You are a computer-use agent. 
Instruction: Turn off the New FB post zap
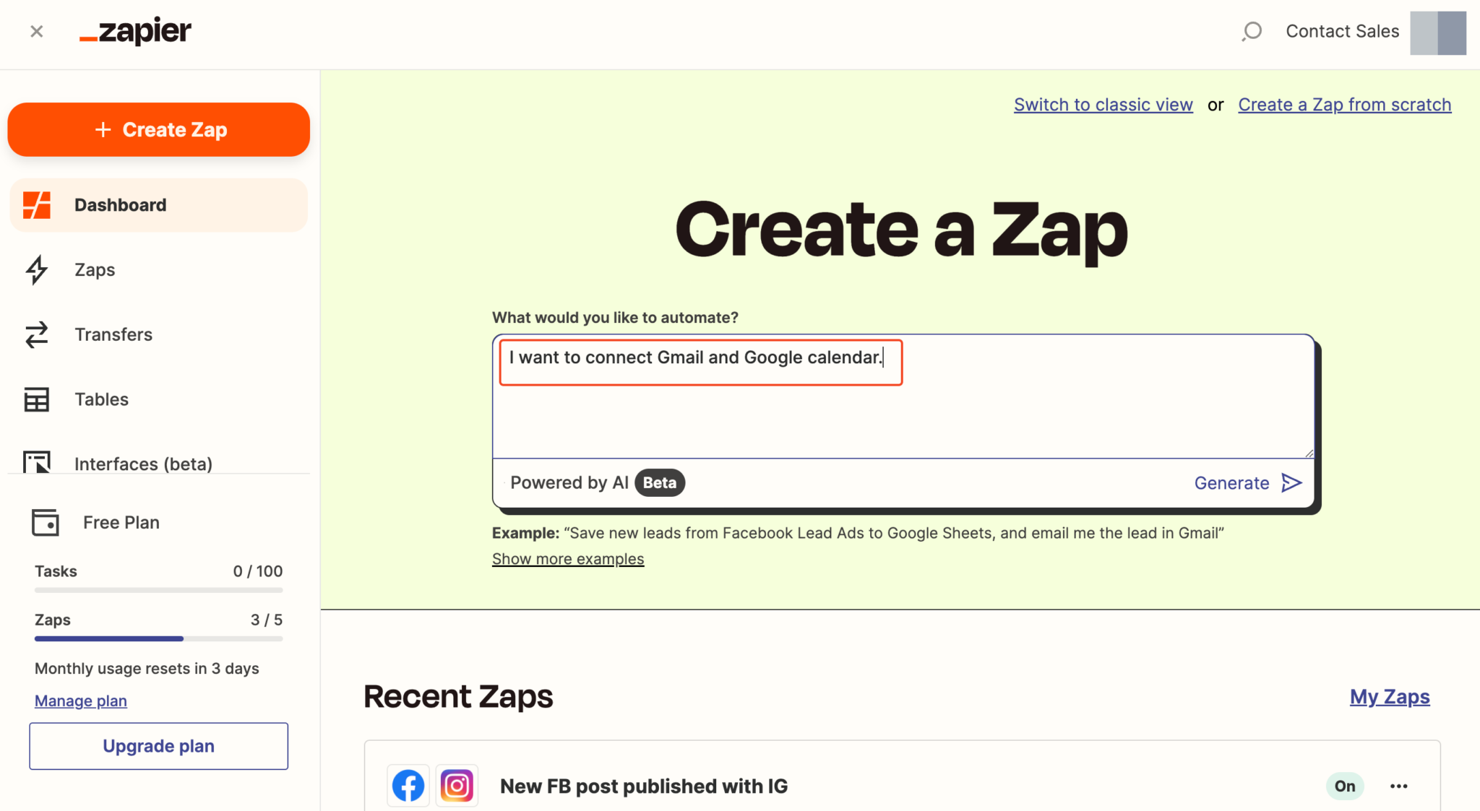tap(1343, 786)
